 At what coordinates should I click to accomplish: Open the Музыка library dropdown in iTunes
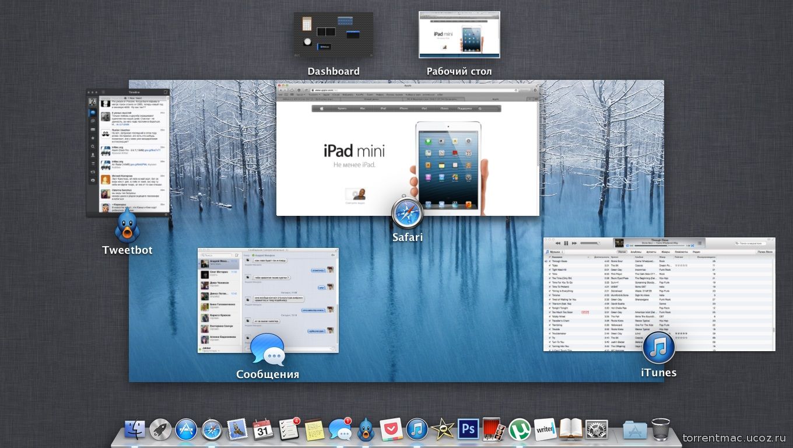pyautogui.click(x=555, y=252)
